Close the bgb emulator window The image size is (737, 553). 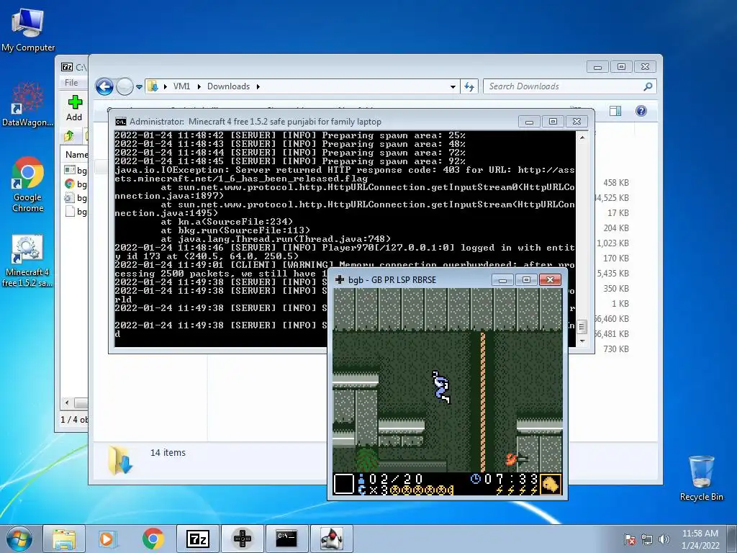[x=550, y=280]
